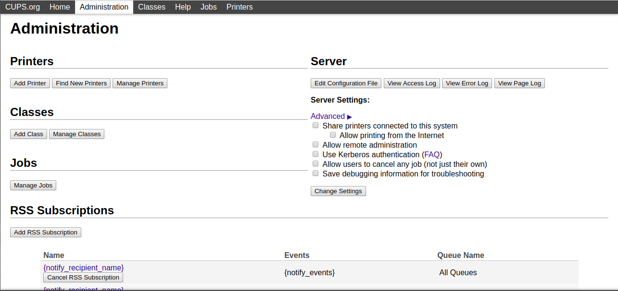The image size is (618, 291).
Task: Enable Use Kerberos authentication option
Action: click(315, 154)
